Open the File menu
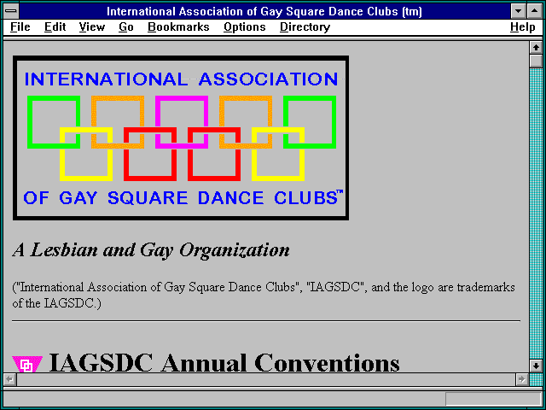Image resolution: width=546 pixels, height=410 pixels. [x=20, y=26]
